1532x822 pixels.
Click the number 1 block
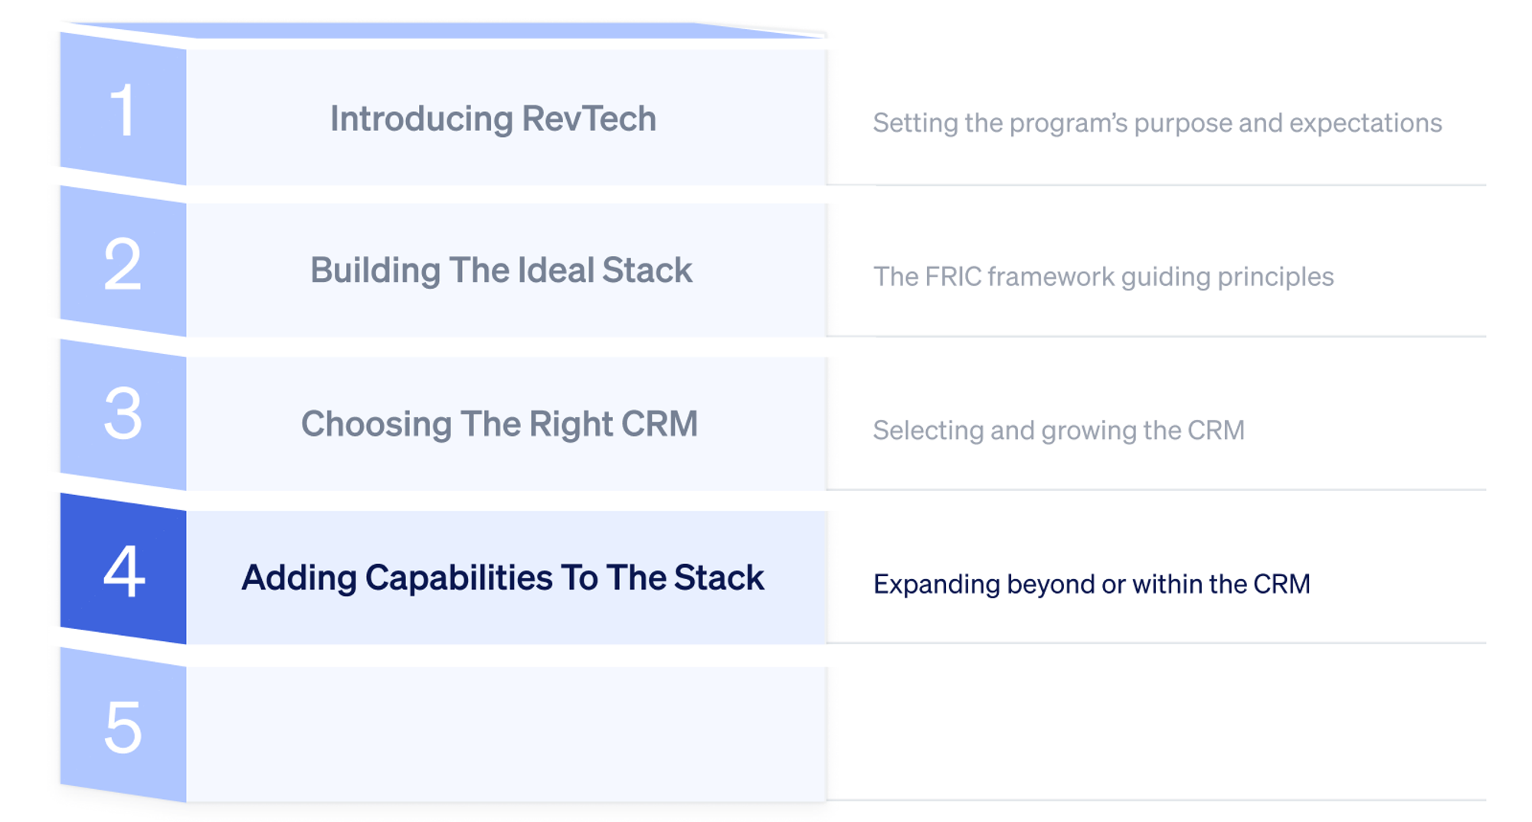[x=123, y=111]
